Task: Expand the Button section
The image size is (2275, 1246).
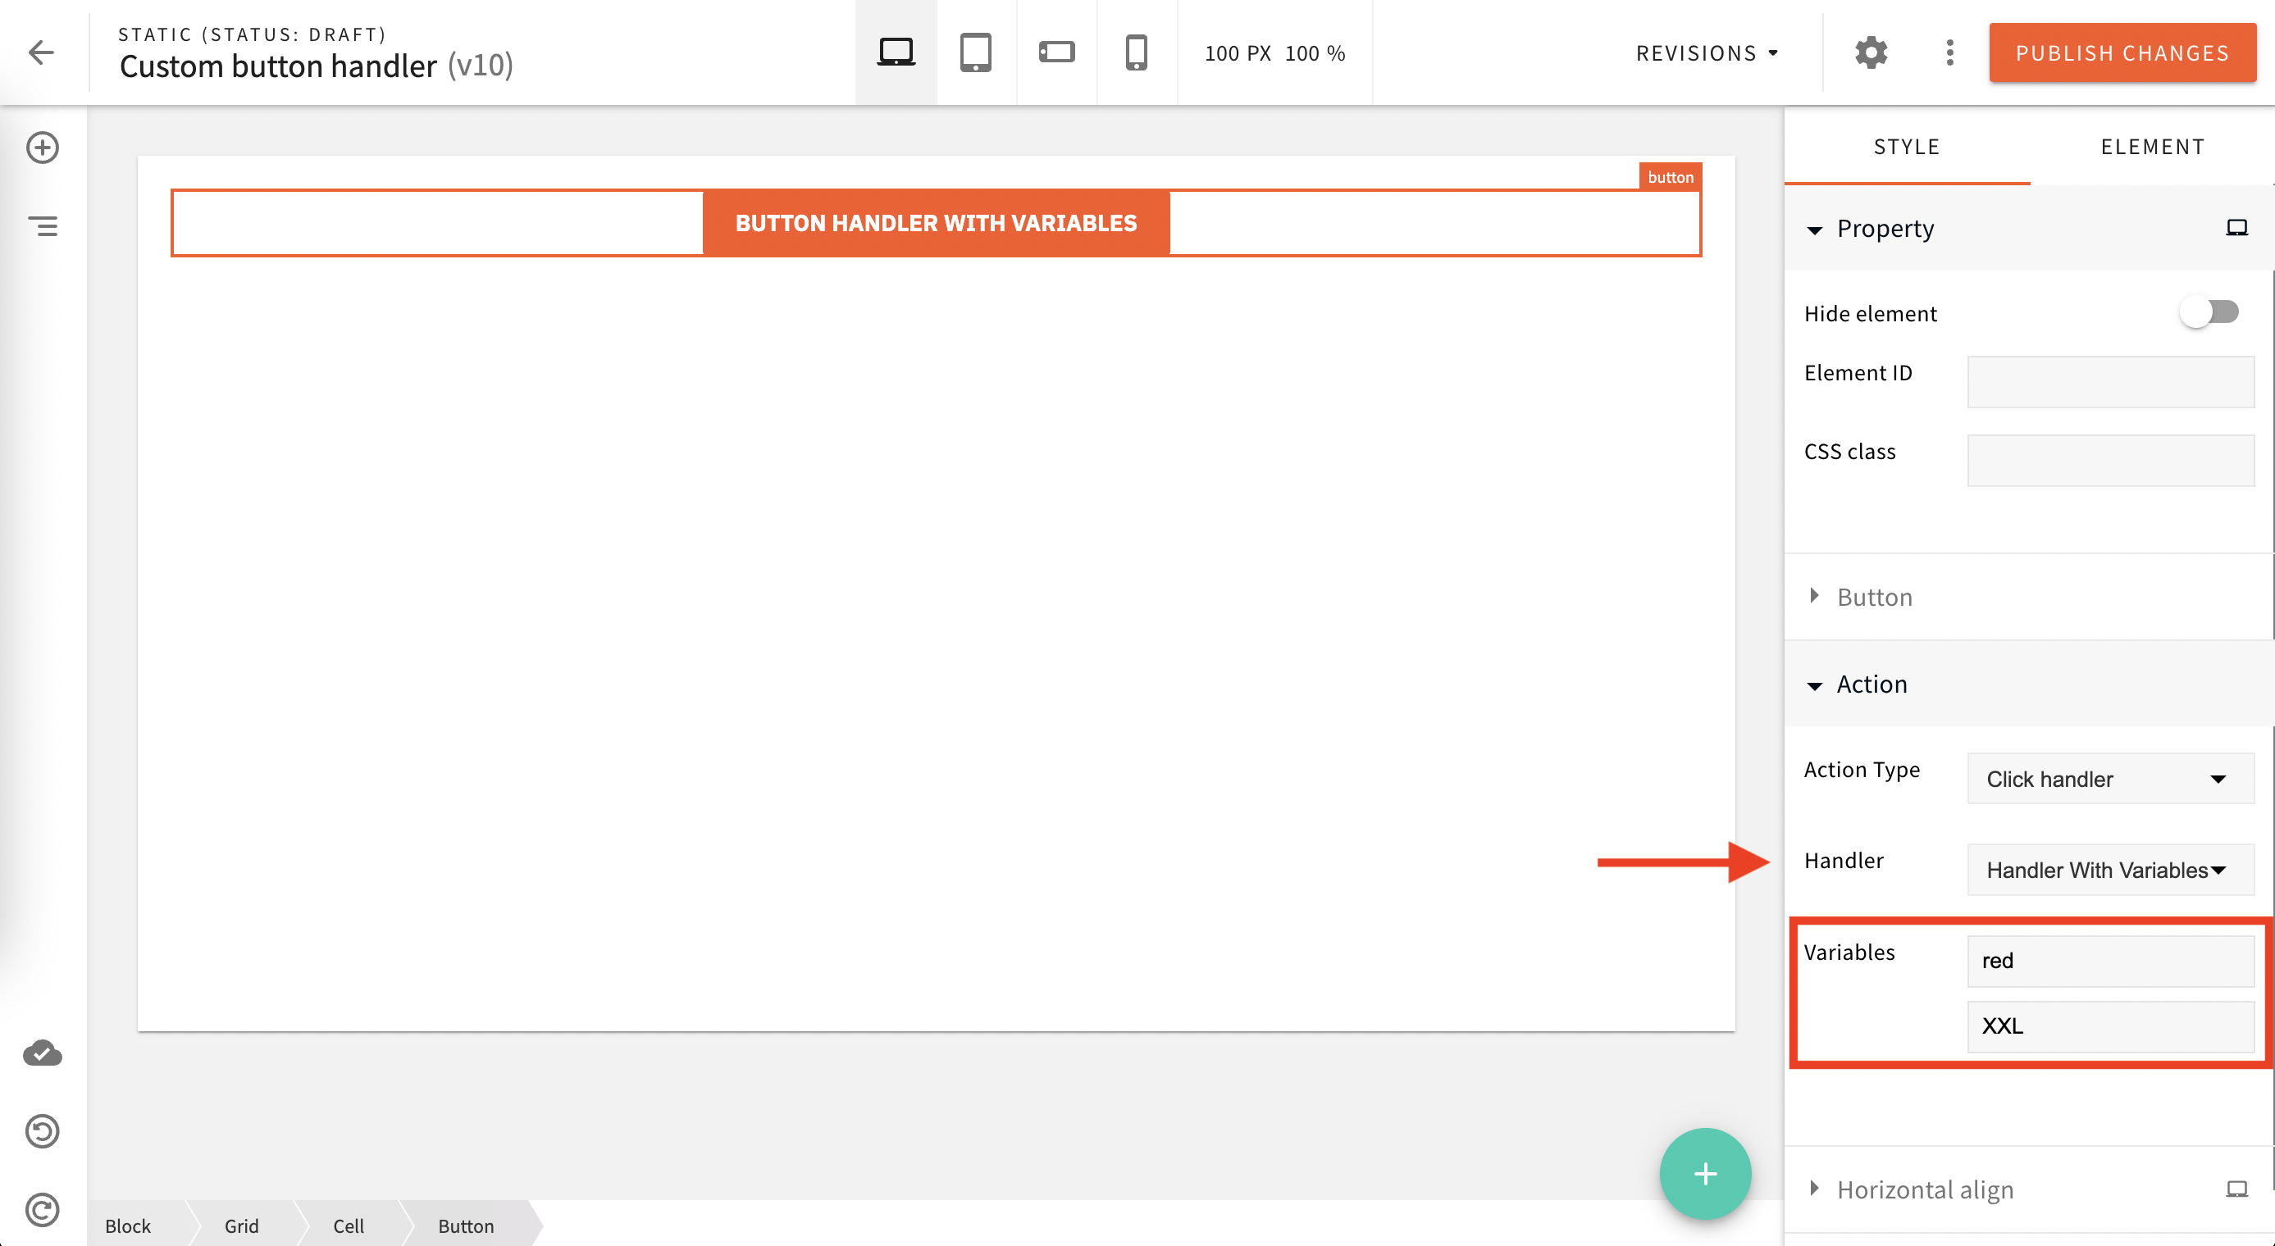Action: (1874, 597)
